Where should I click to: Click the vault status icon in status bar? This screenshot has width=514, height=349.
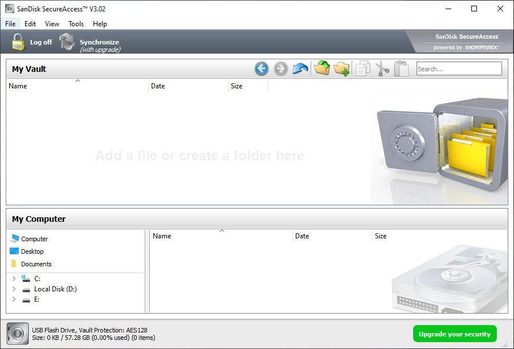pyautogui.click(x=18, y=334)
